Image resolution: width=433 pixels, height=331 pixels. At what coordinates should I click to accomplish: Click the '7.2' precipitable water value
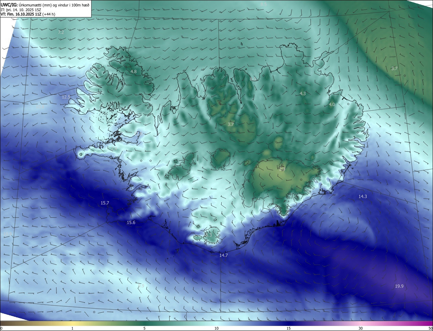[61, 32]
